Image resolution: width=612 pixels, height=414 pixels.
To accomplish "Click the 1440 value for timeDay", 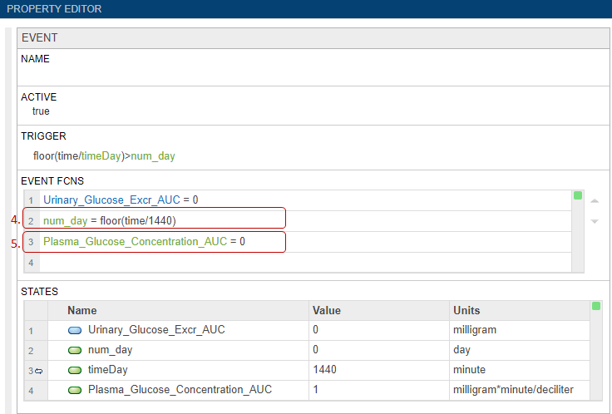I will click(325, 370).
